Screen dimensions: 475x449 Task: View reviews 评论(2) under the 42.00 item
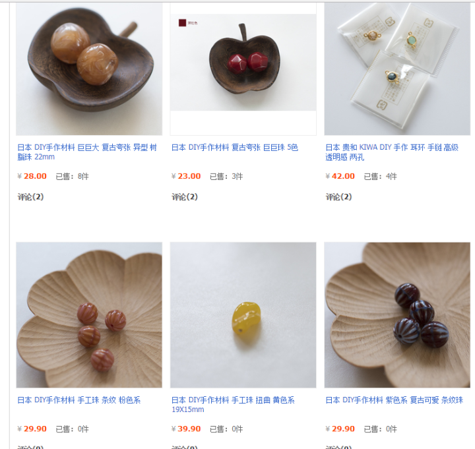[x=338, y=197]
